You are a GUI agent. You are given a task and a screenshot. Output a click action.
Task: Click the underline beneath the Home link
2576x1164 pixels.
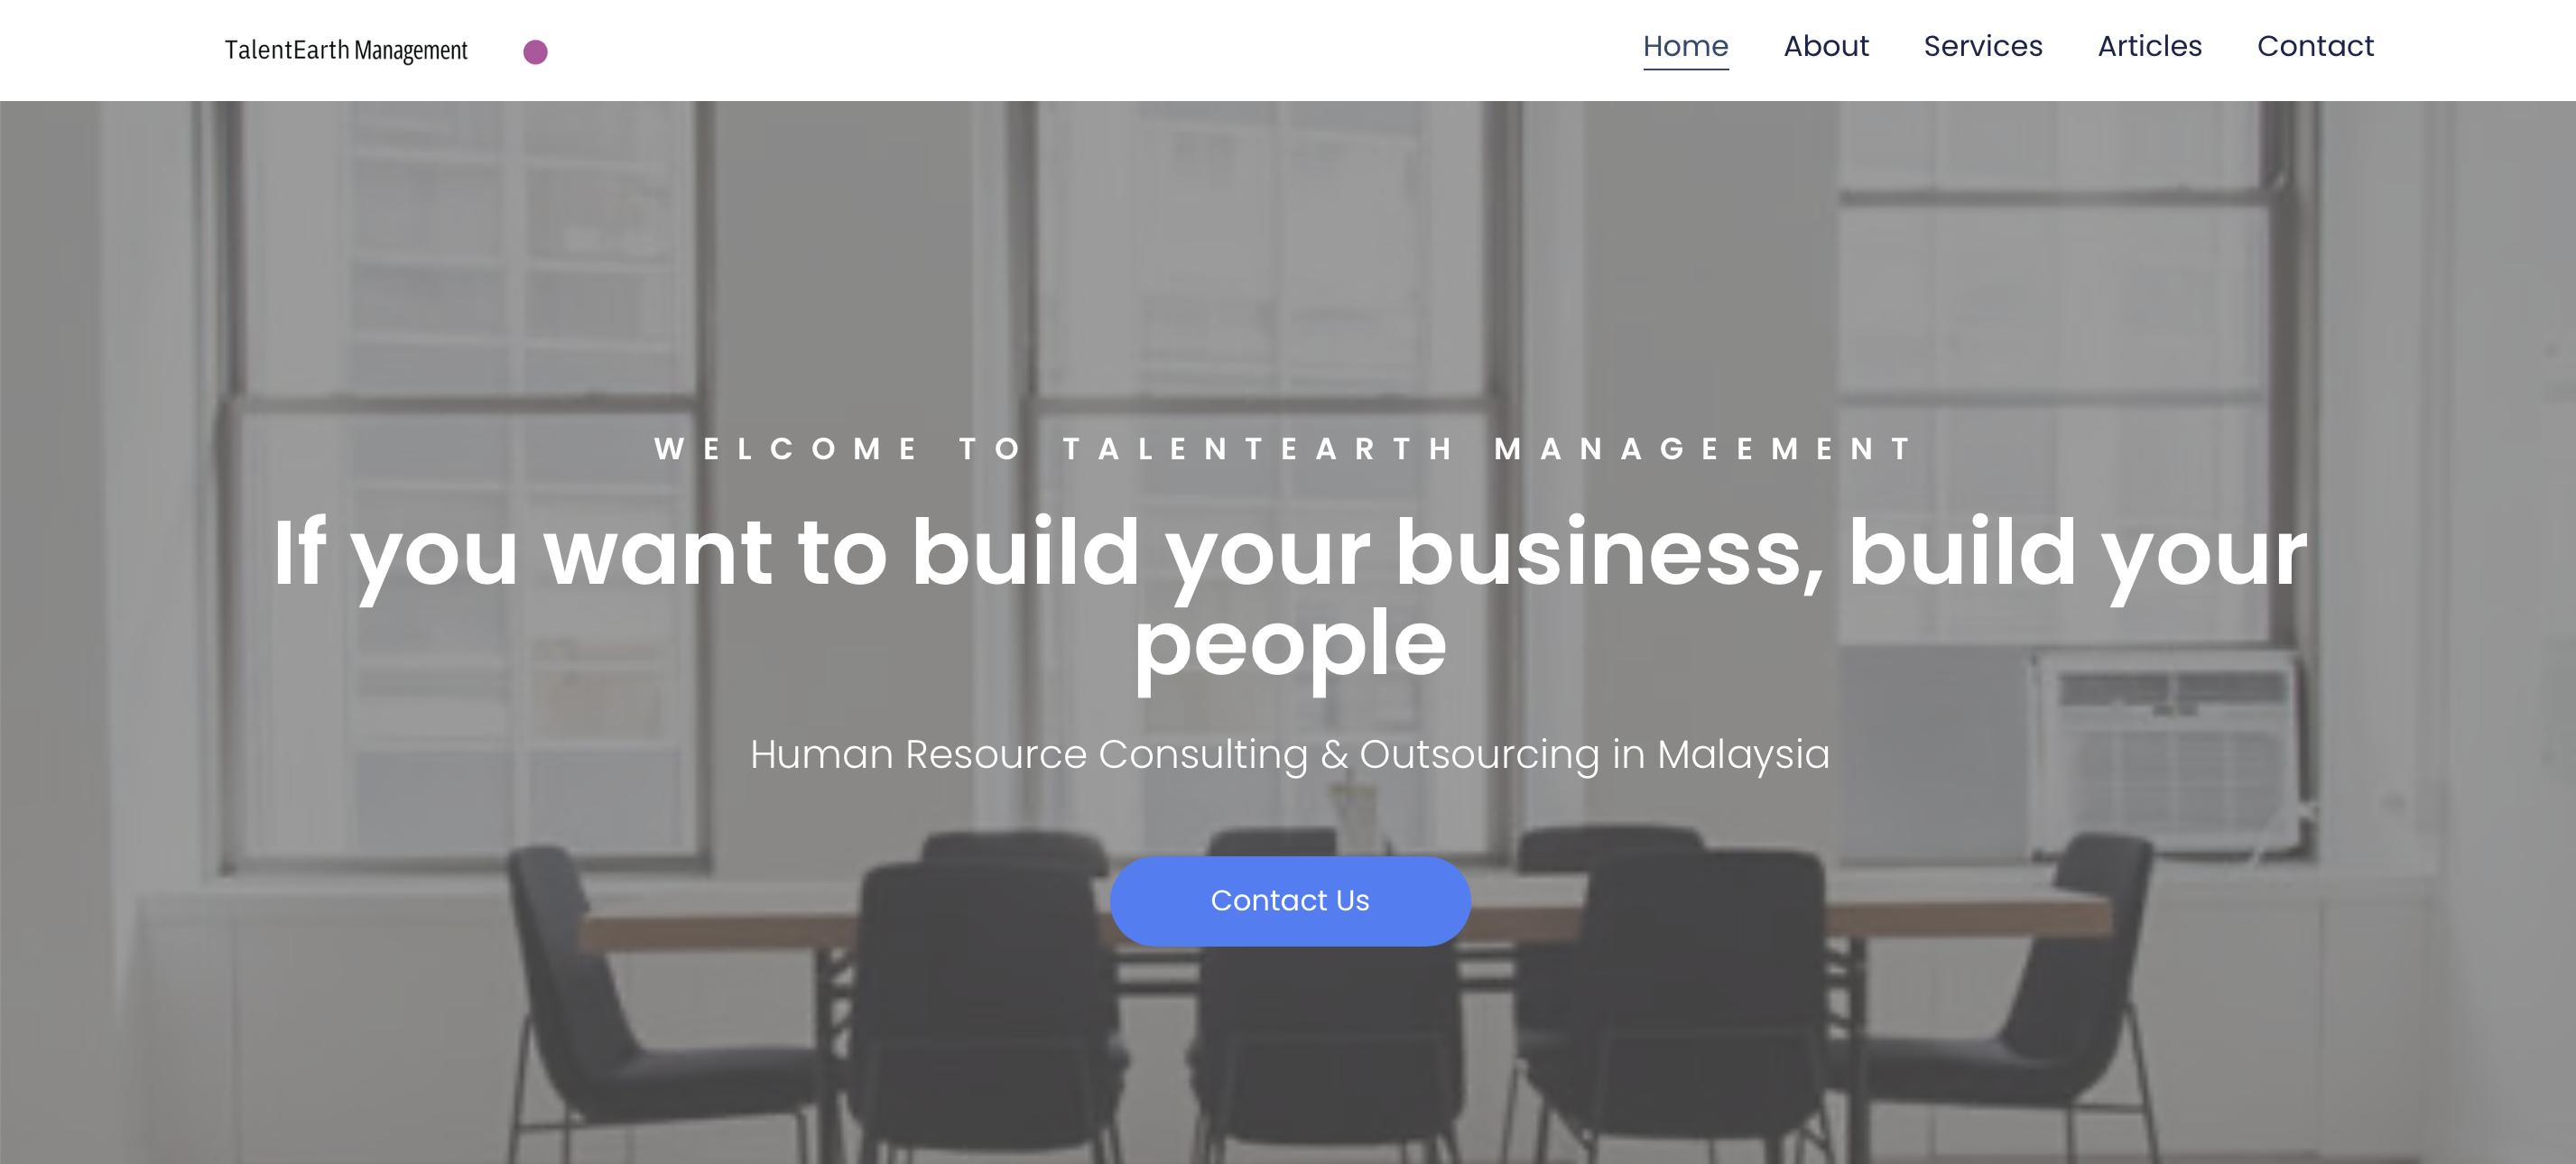1685,69
